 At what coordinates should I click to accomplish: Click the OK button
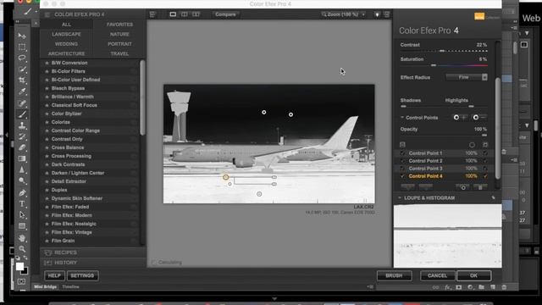(473, 275)
